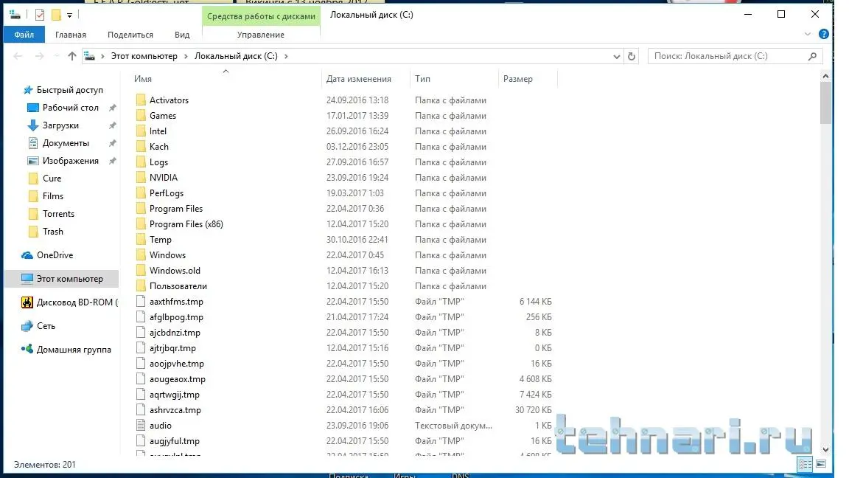
Task: Click the Up one level arrow
Action: pyautogui.click(x=72, y=56)
